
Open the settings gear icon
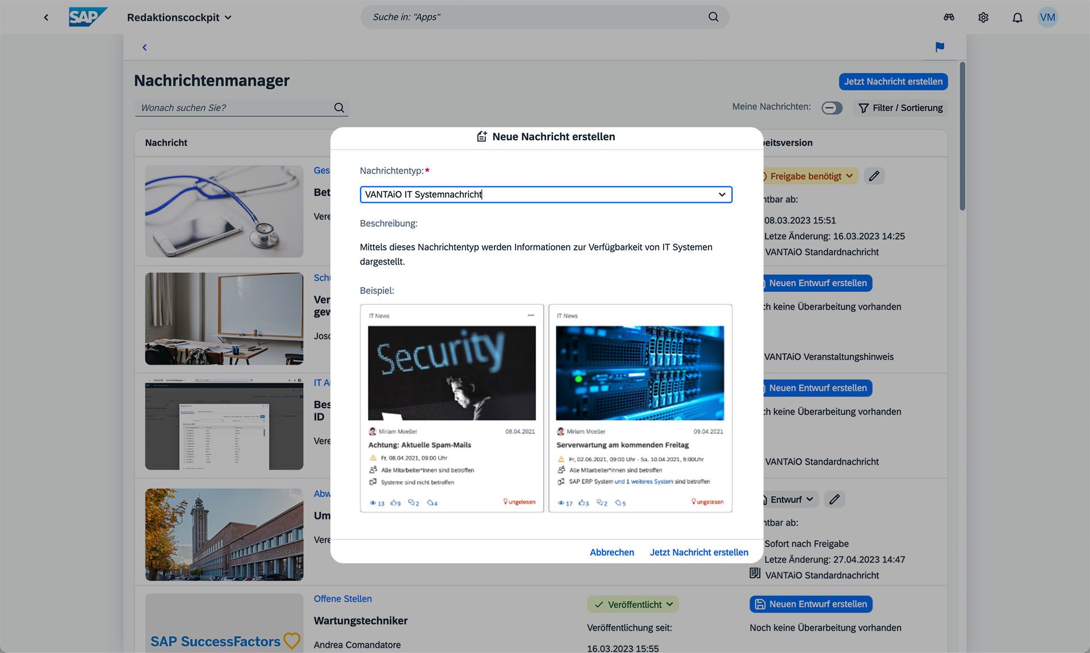click(983, 18)
